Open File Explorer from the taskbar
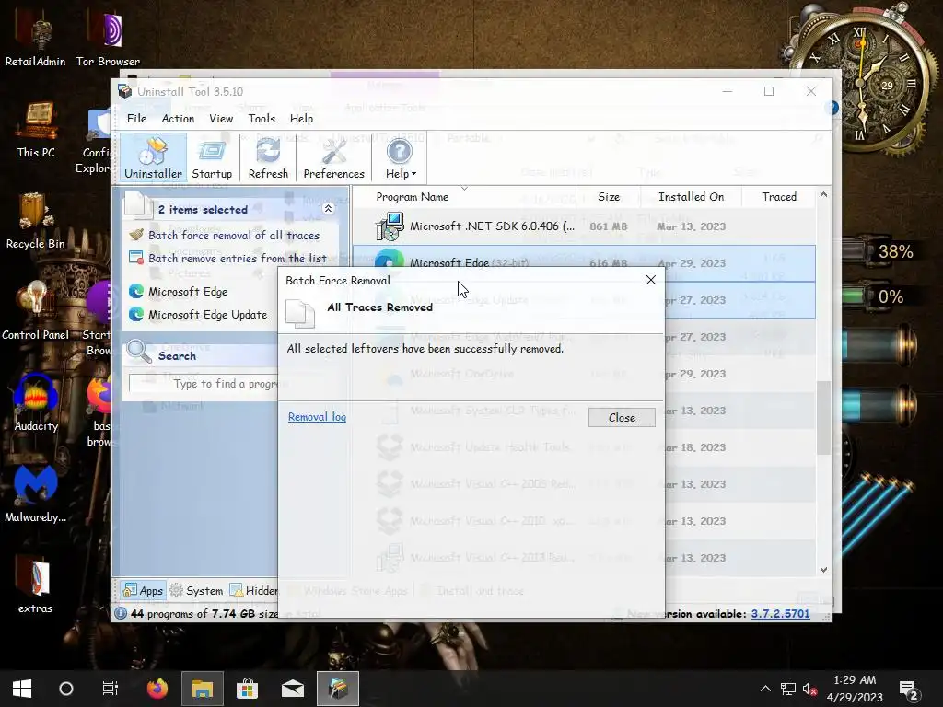943x707 pixels. (203, 689)
